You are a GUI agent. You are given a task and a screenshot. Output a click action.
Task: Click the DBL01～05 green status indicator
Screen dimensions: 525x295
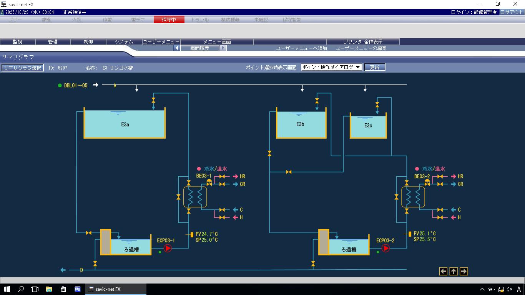(x=60, y=85)
